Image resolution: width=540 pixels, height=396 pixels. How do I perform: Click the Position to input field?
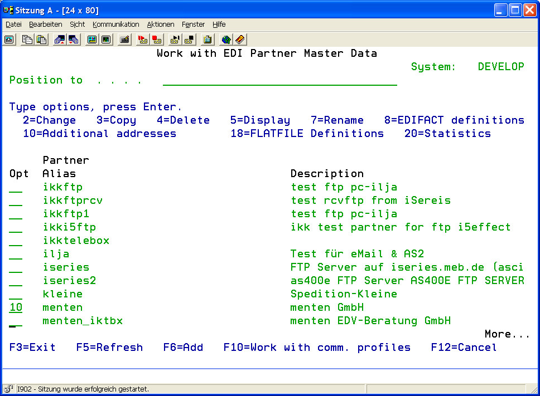tap(279, 80)
